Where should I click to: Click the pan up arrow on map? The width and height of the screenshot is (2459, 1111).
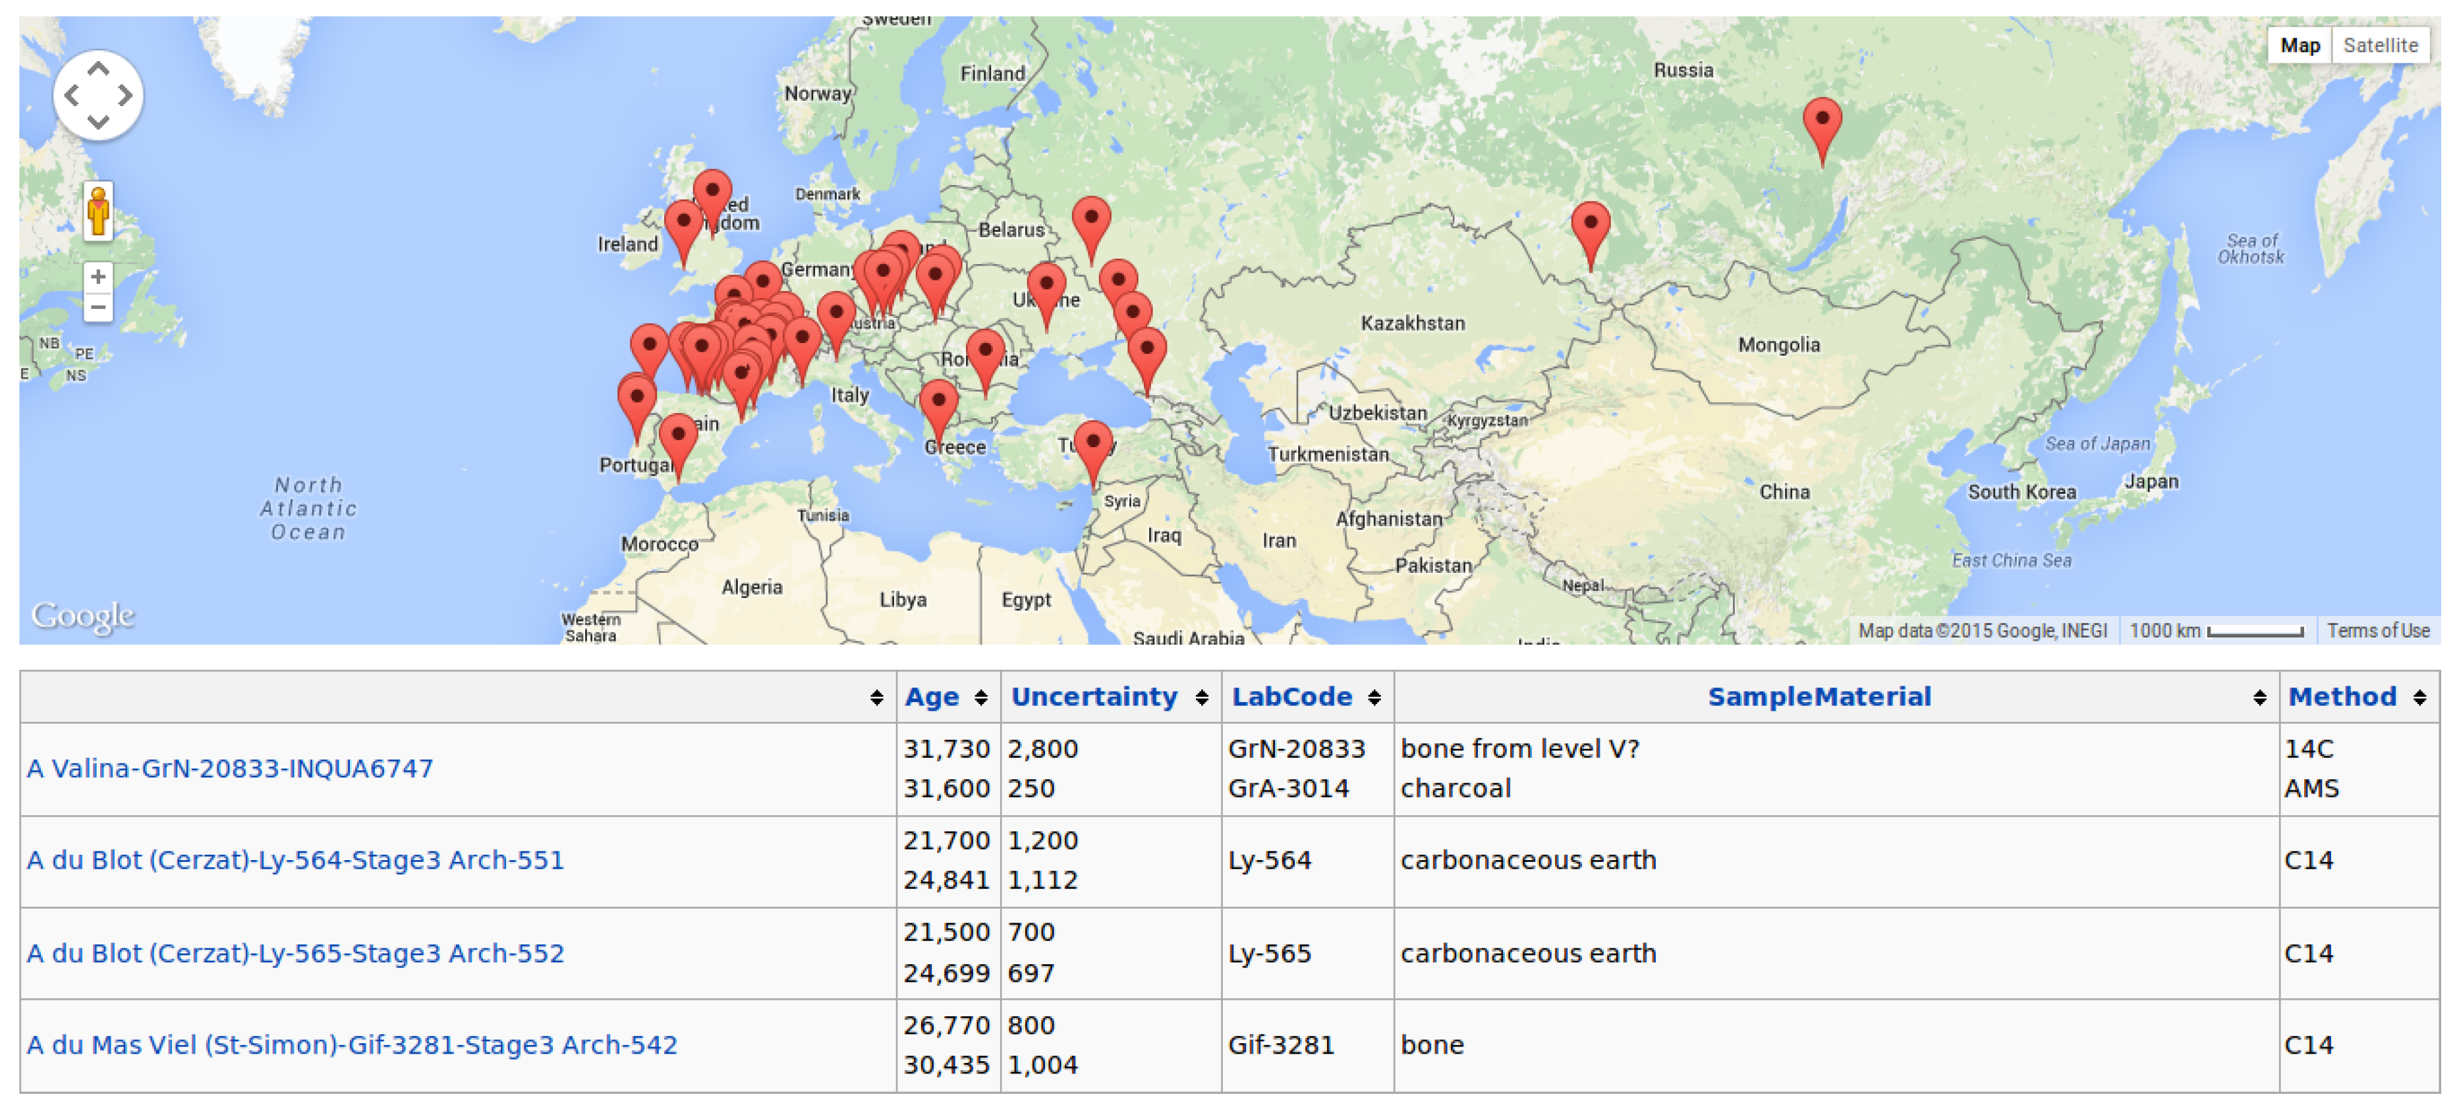pos(98,68)
